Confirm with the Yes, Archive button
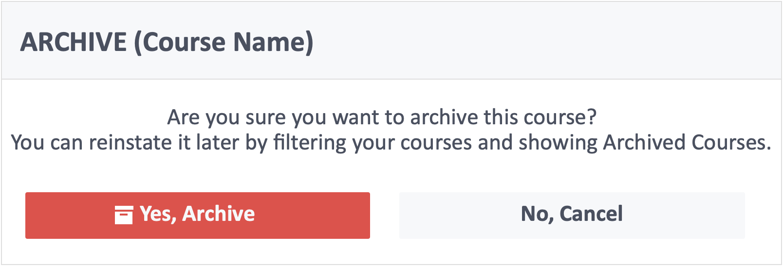This screenshot has height=266, width=783. tap(198, 216)
